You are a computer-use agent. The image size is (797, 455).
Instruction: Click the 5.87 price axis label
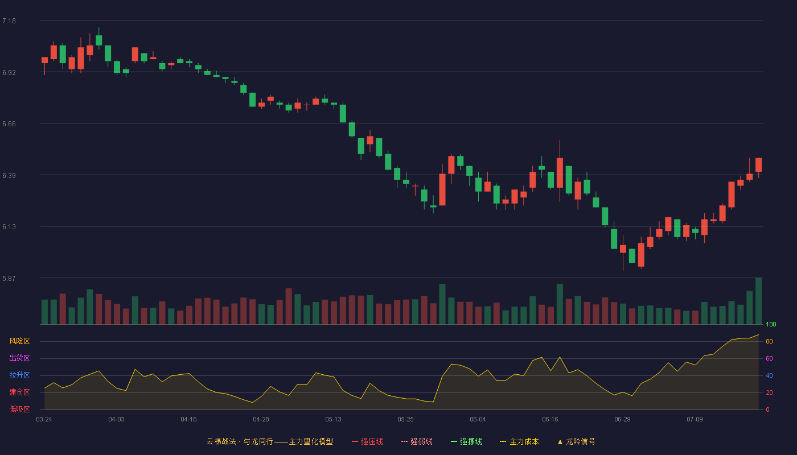click(9, 279)
